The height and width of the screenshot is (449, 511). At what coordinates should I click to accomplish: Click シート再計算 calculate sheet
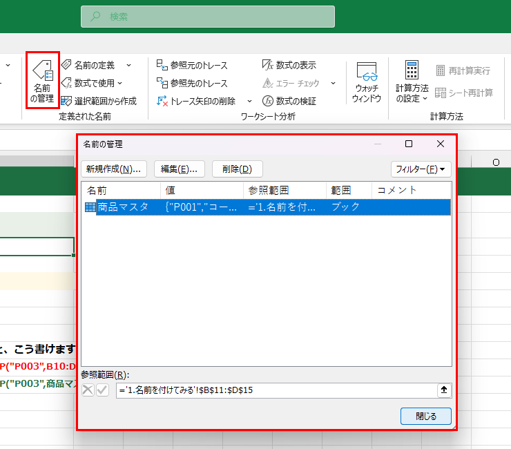(x=464, y=93)
